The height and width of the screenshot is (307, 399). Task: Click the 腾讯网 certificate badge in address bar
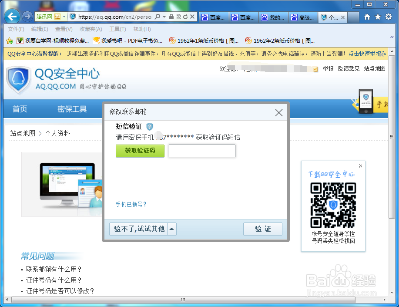pos(50,17)
